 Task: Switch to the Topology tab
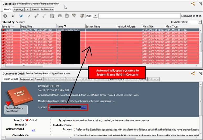(x=18, y=9)
